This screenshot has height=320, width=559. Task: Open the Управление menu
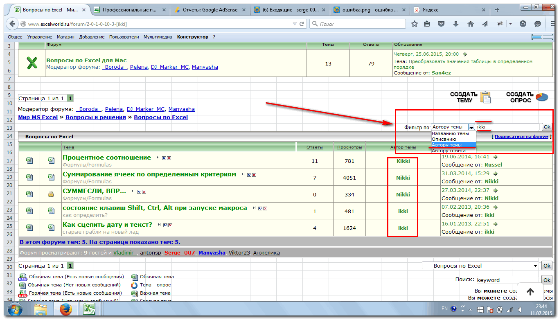point(40,37)
